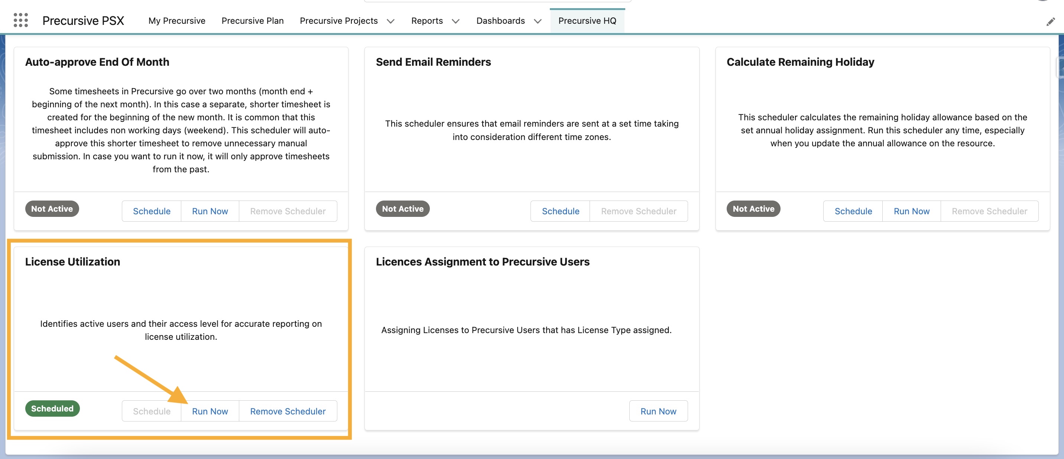Click disabled Schedule in License Utilization
The height and width of the screenshot is (459, 1064).
pyautogui.click(x=152, y=411)
